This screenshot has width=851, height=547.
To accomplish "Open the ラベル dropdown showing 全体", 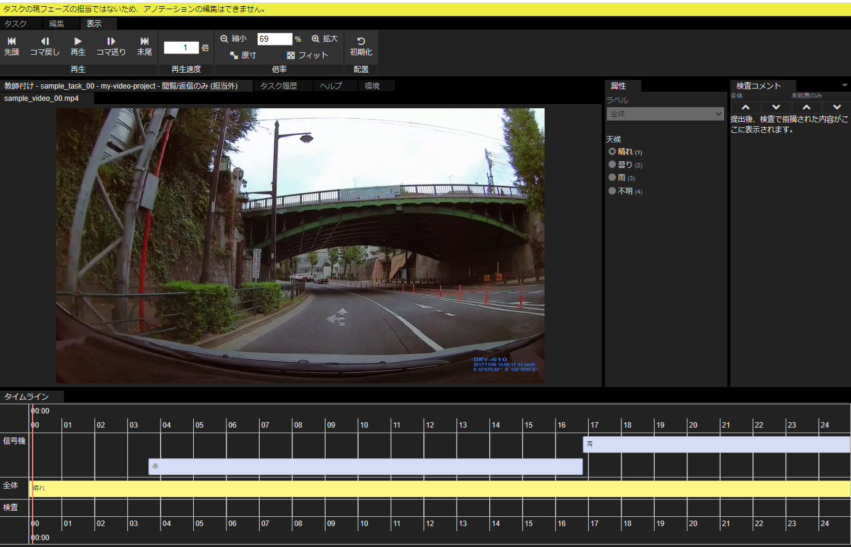I will (665, 114).
